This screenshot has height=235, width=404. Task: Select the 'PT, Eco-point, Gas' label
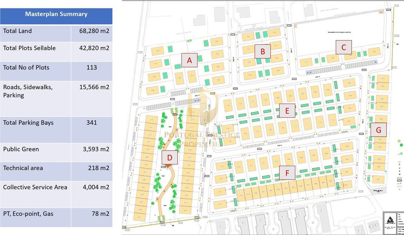(x=28, y=214)
